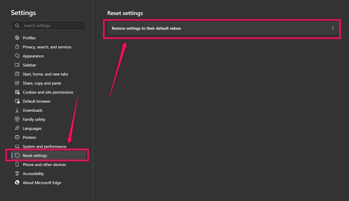Open Cookies and site permissions

pyautogui.click(x=48, y=92)
